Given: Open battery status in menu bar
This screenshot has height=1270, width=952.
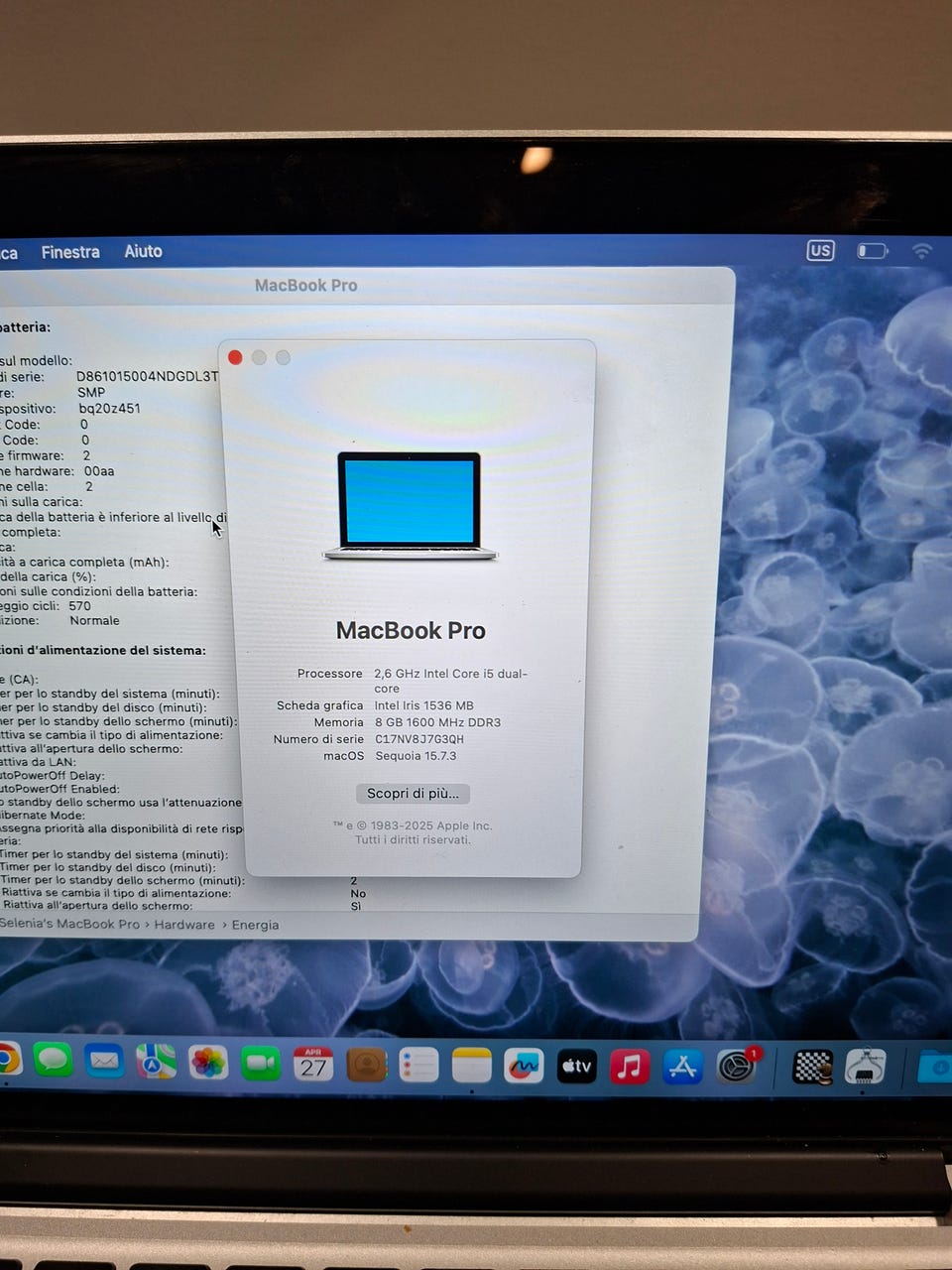Looking at the screenshot, I should [873, 251].
